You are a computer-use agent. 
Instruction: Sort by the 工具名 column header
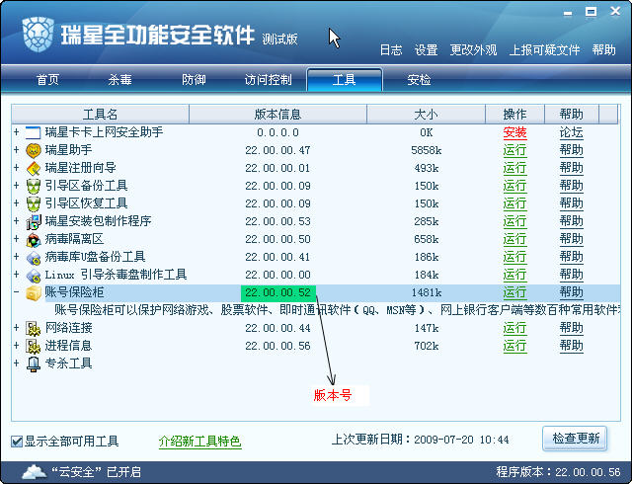pyautogui.click(x=101, y=115)
